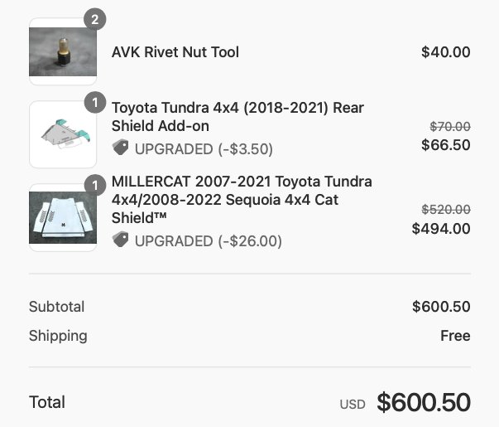Select the MILLERCAT Sequoia Cat Shield title
Viewport: 499px width, 427px height.
[x=242, y=200]
